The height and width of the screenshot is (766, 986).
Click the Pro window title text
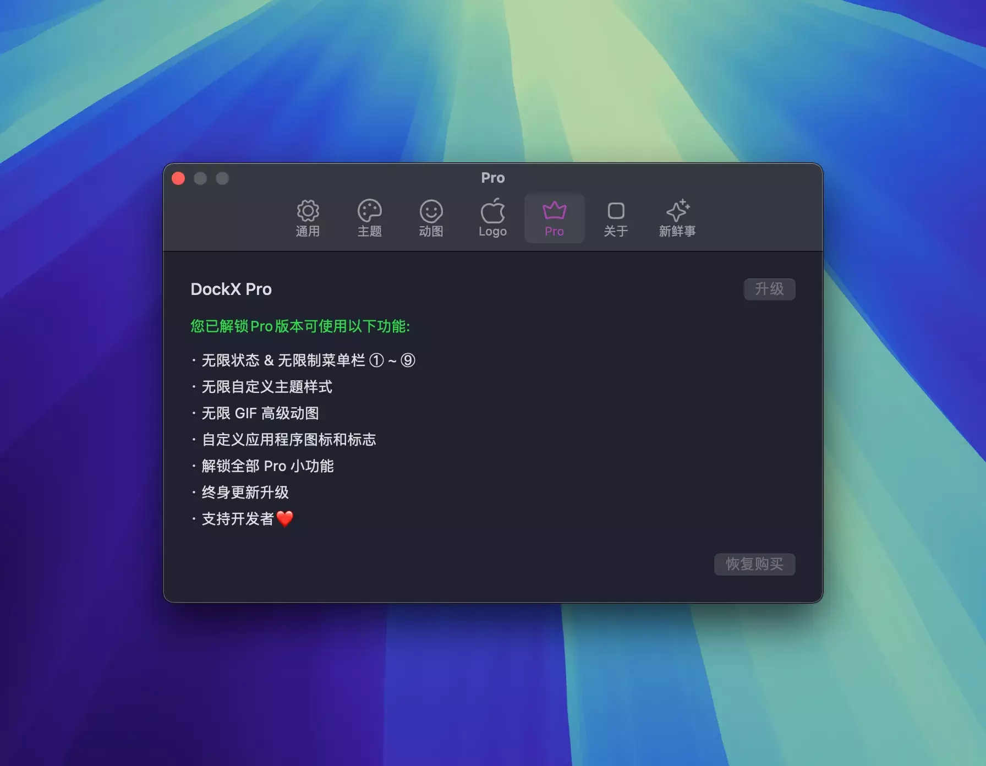[x=493, y=178]
